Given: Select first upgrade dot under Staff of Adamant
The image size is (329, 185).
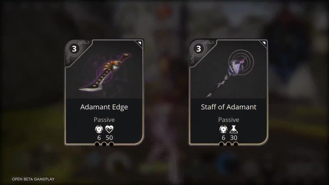Looking at the screenshot, I should click(x=221, y=144).
